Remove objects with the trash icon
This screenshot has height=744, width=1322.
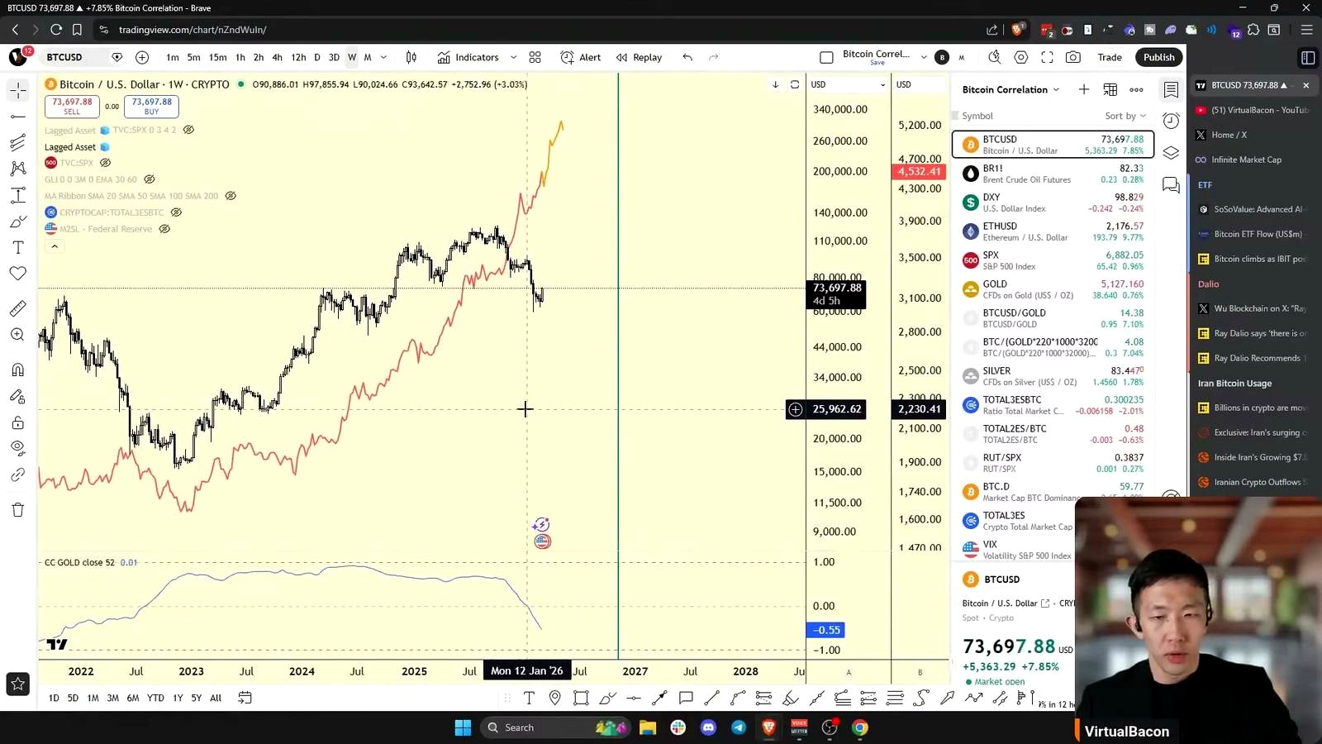coord(18,509)
